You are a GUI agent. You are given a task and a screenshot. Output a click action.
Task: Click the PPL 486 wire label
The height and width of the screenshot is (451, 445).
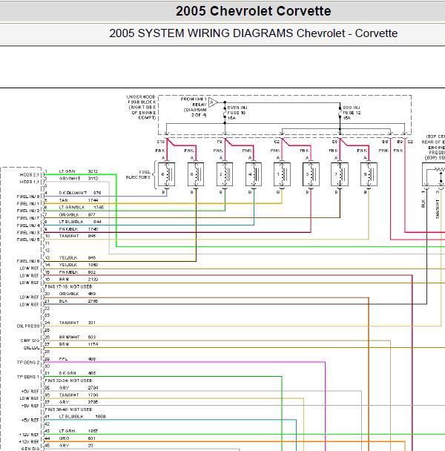[x=77, y=359]
